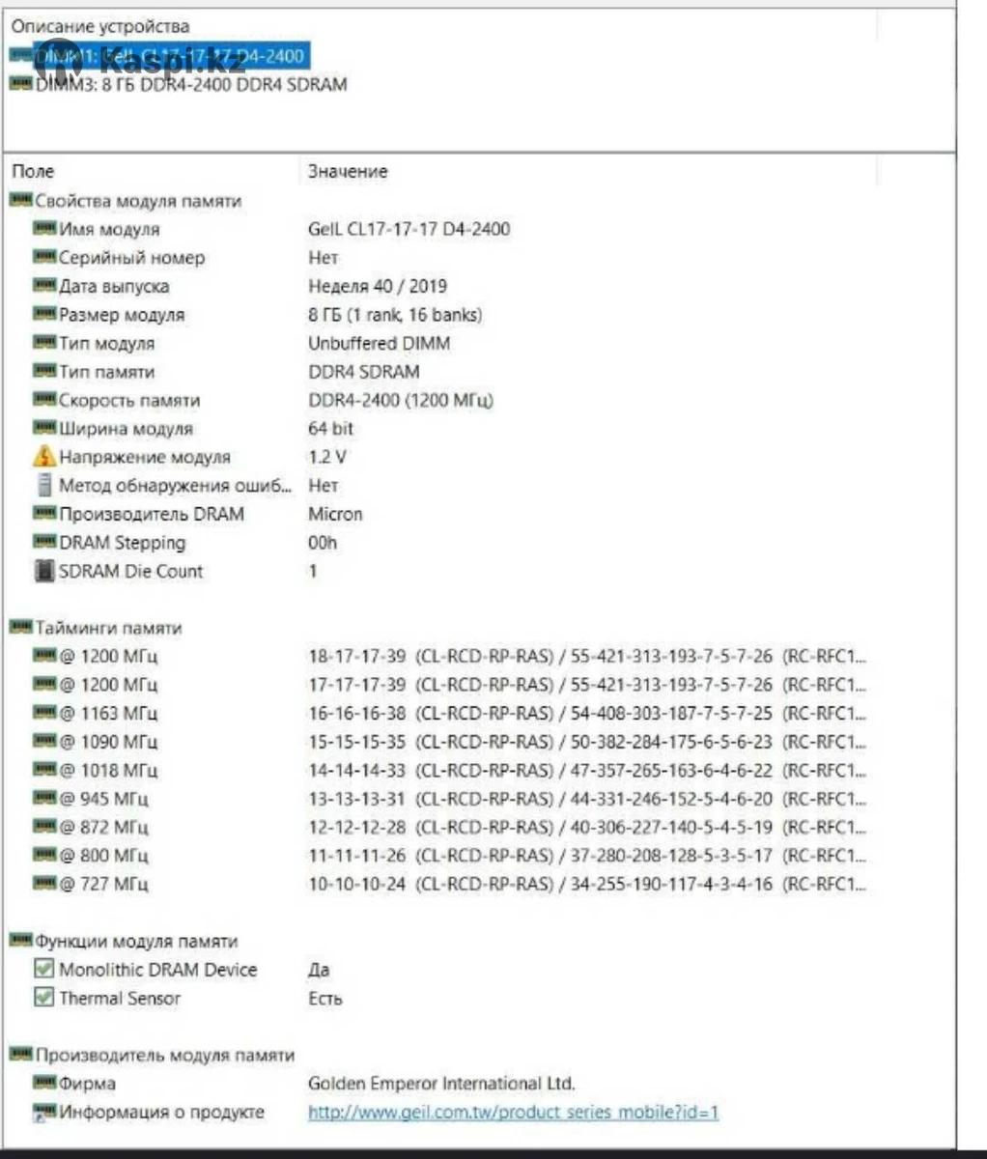This screenshot has height=1159, width=987.
Task: Select the DIMM1 GeIL device entry
Action: (x=169, y=56)
